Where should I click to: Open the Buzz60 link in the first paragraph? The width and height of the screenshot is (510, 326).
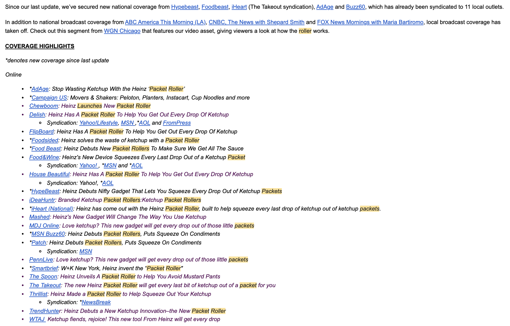[355, 7]
